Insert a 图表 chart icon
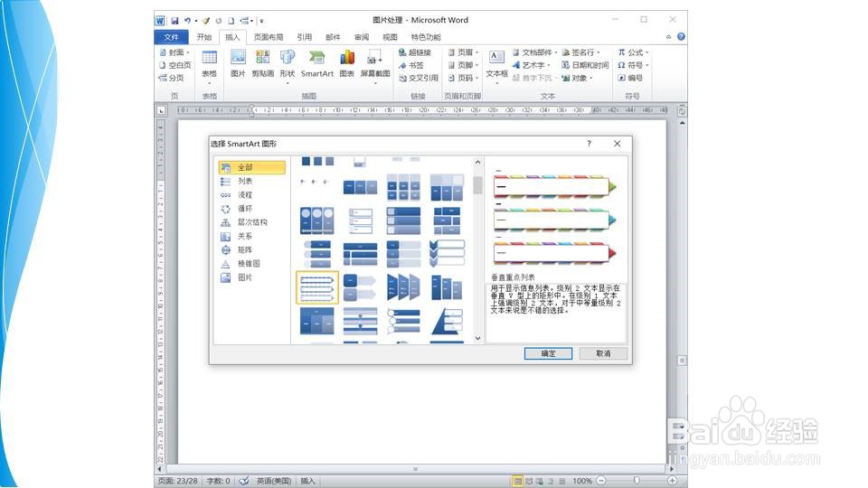 tap(347, 63)
